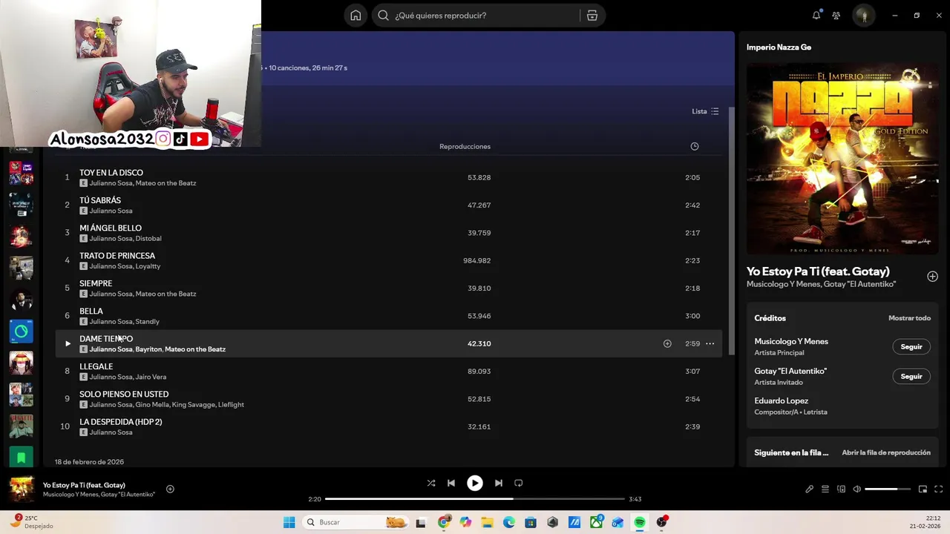Image resolution: width=950 pixels, height=534 pixels.
Task: Add Yo Estoy Pa Ti in right panel to library
Action: pyautogui.click(x=932, y=277)
